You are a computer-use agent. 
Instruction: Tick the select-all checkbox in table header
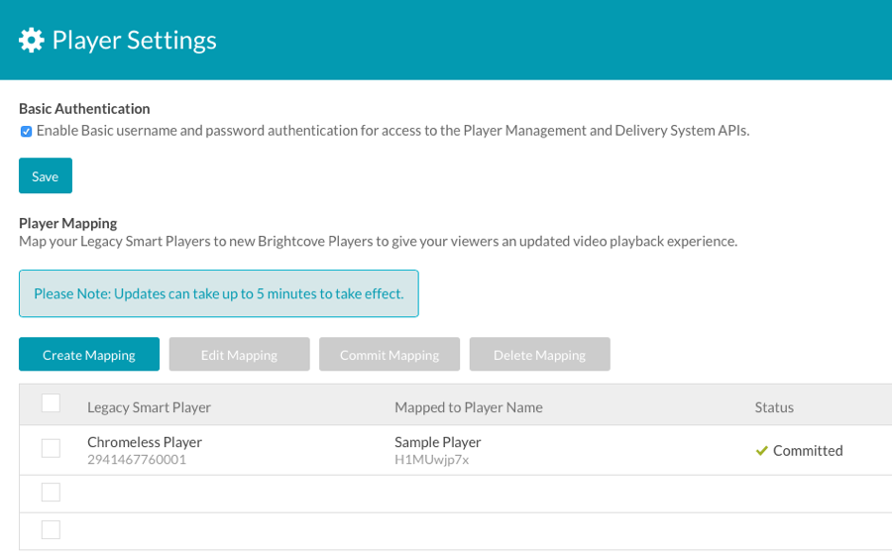(51, 403)
